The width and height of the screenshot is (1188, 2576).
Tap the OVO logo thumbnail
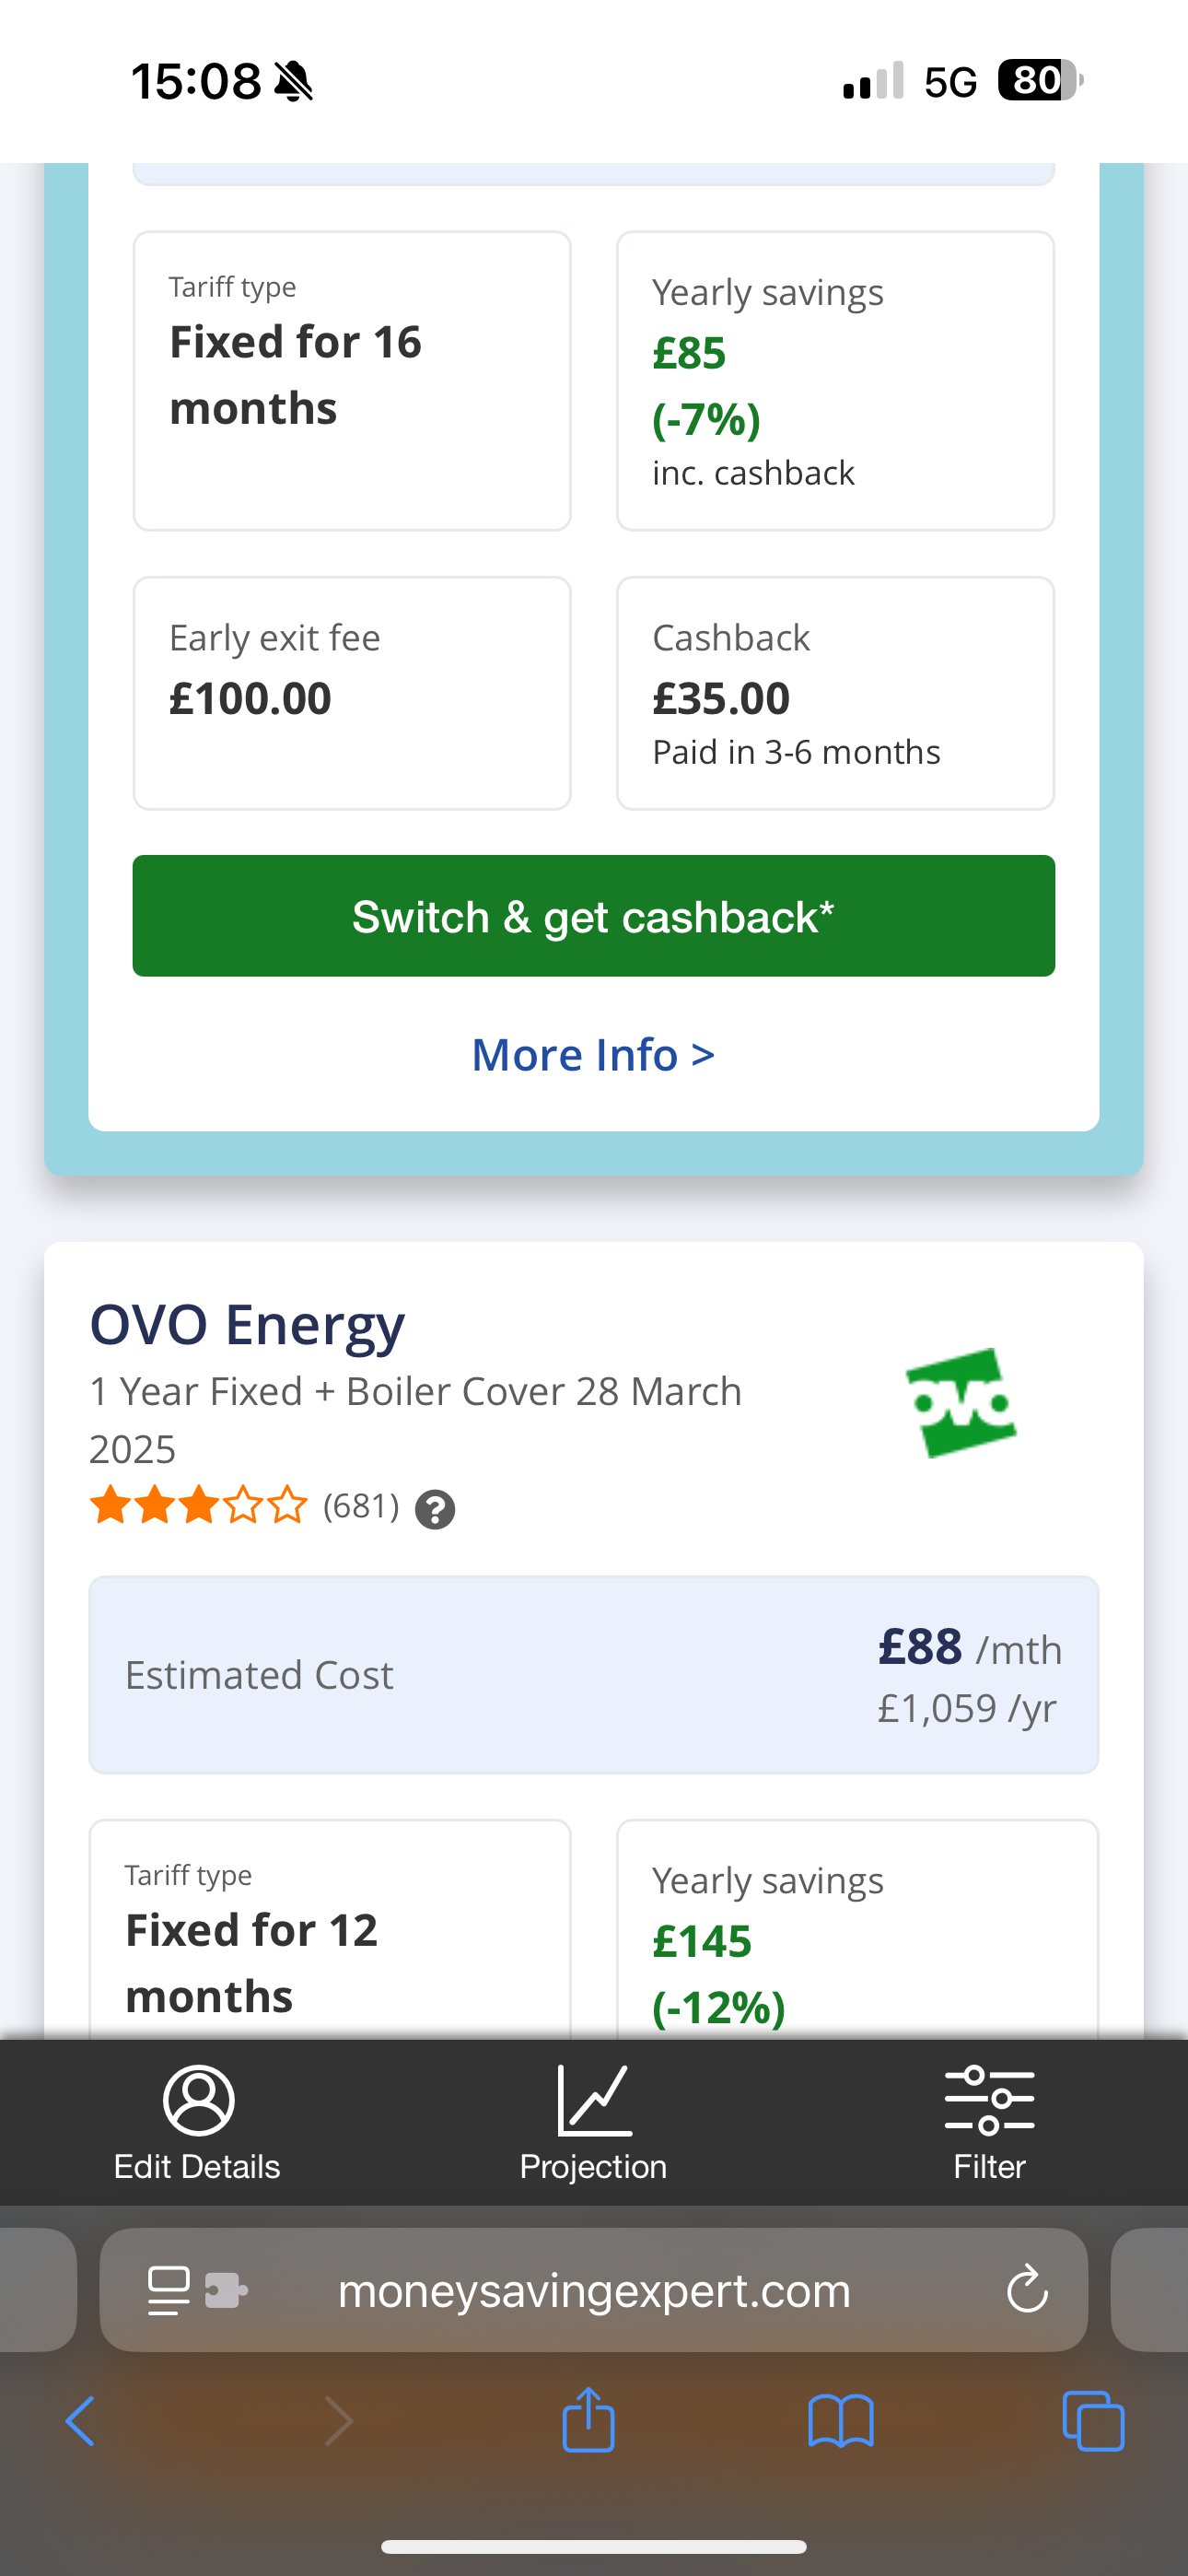[960, 1403]
